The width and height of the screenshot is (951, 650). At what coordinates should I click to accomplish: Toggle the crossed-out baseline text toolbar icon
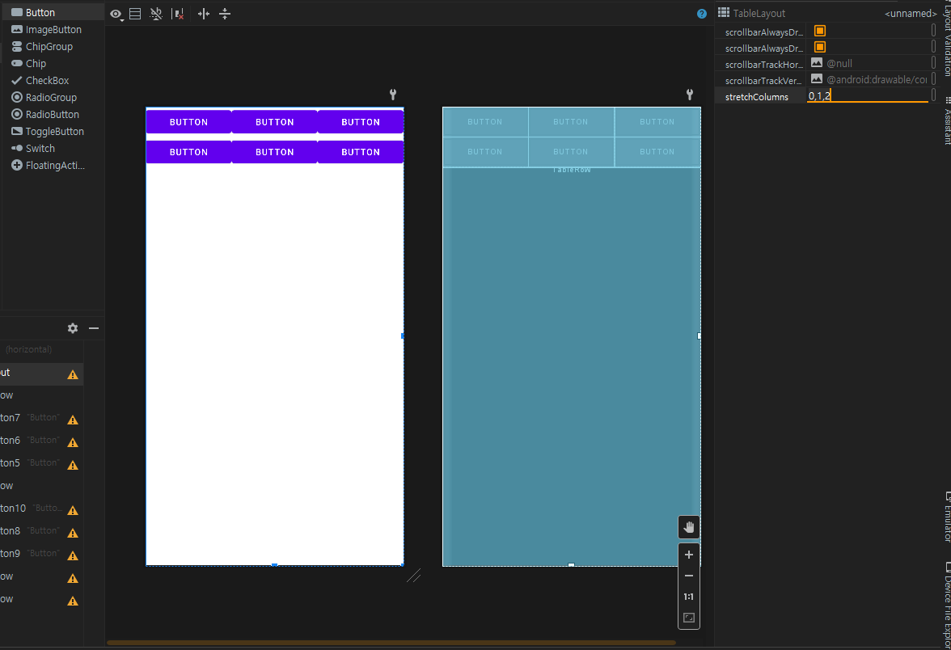click(157, 14)
